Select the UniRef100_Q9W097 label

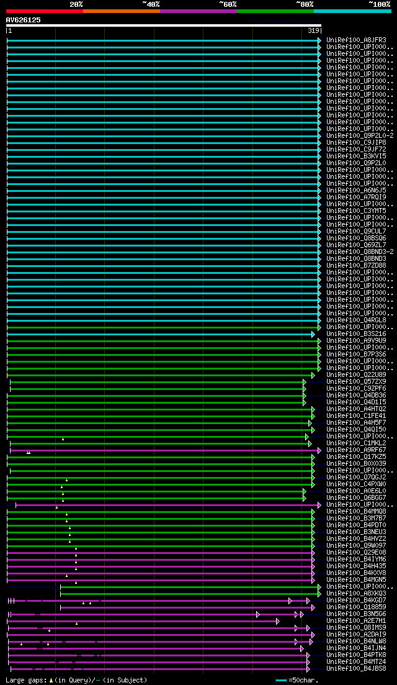[x=356, y=546]
